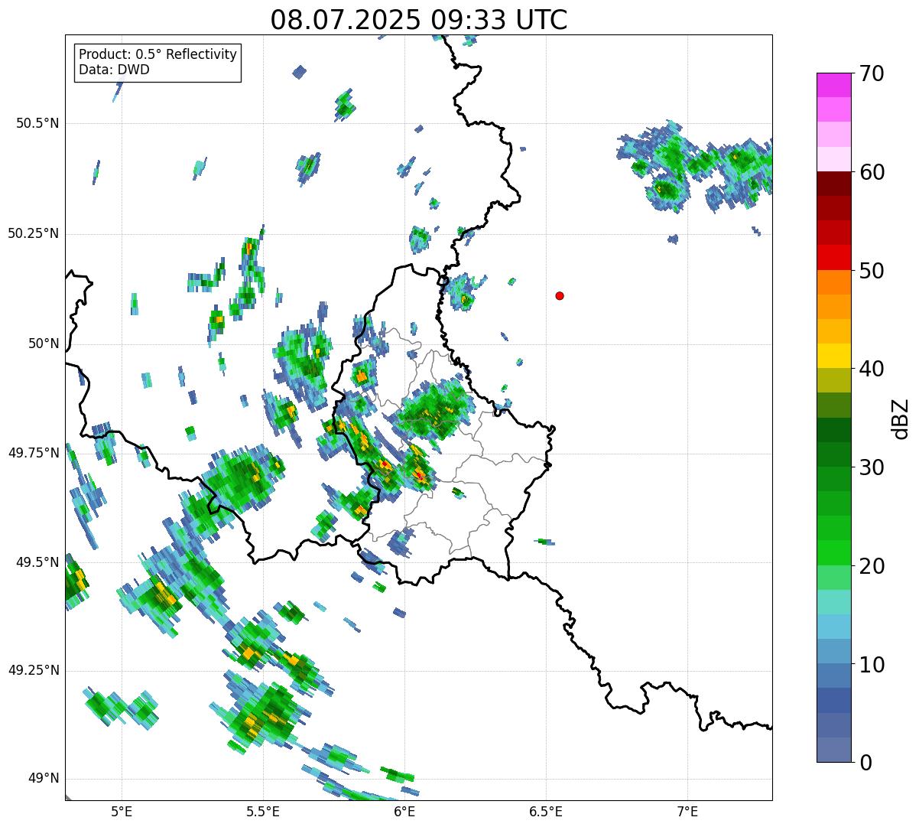Click colorbar tick value 60
The height and width of the screenshot is (827, 919).
coord(872,172)
